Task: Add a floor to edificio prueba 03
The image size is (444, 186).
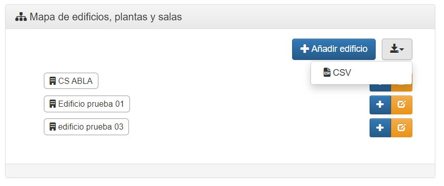Action: pos(380,128)
